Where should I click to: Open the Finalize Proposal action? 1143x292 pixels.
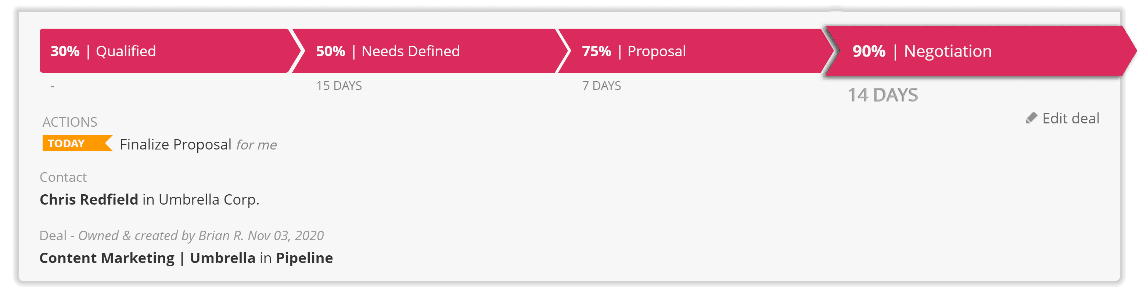tap(175, 145)
